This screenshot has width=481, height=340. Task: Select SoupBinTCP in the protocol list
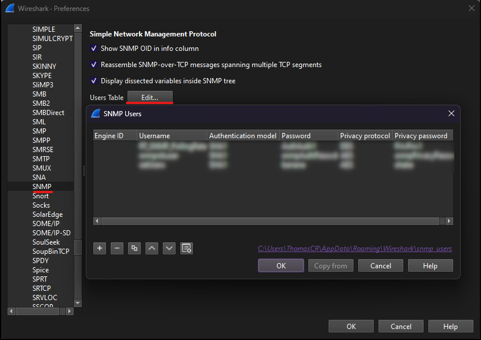[50, 252]
